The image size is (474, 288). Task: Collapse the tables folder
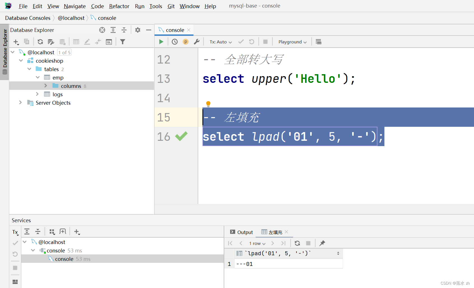pos(29,69)
